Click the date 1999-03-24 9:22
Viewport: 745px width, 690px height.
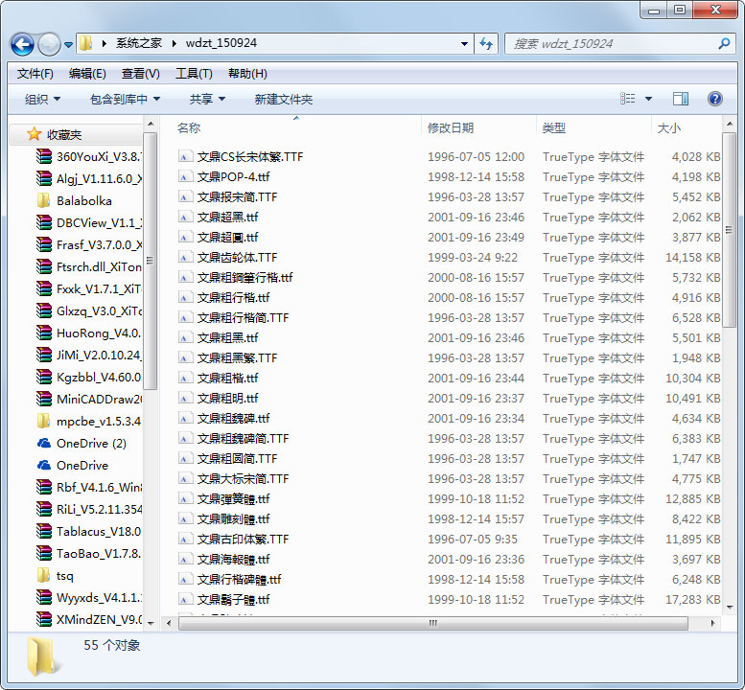click(x=473, y=258)
